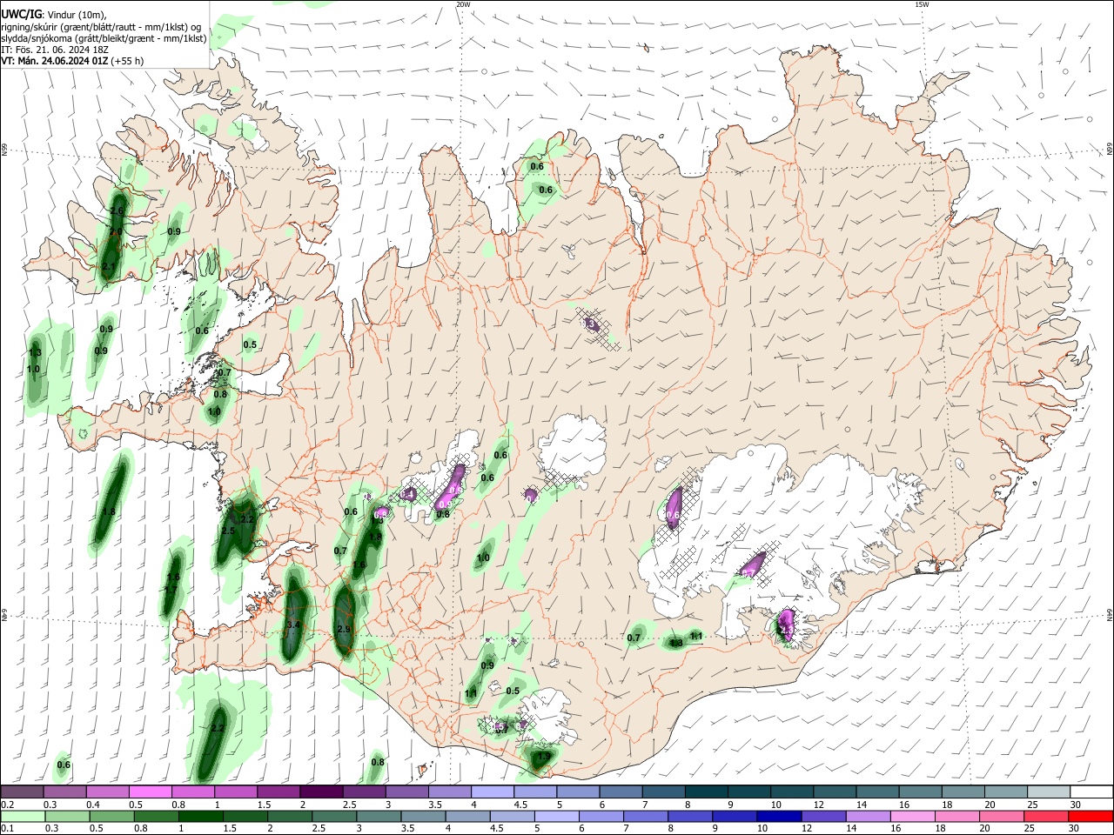Select the white upper legend swatch after 30
Screen dimensions: 1114x835
click(1091, 792)
